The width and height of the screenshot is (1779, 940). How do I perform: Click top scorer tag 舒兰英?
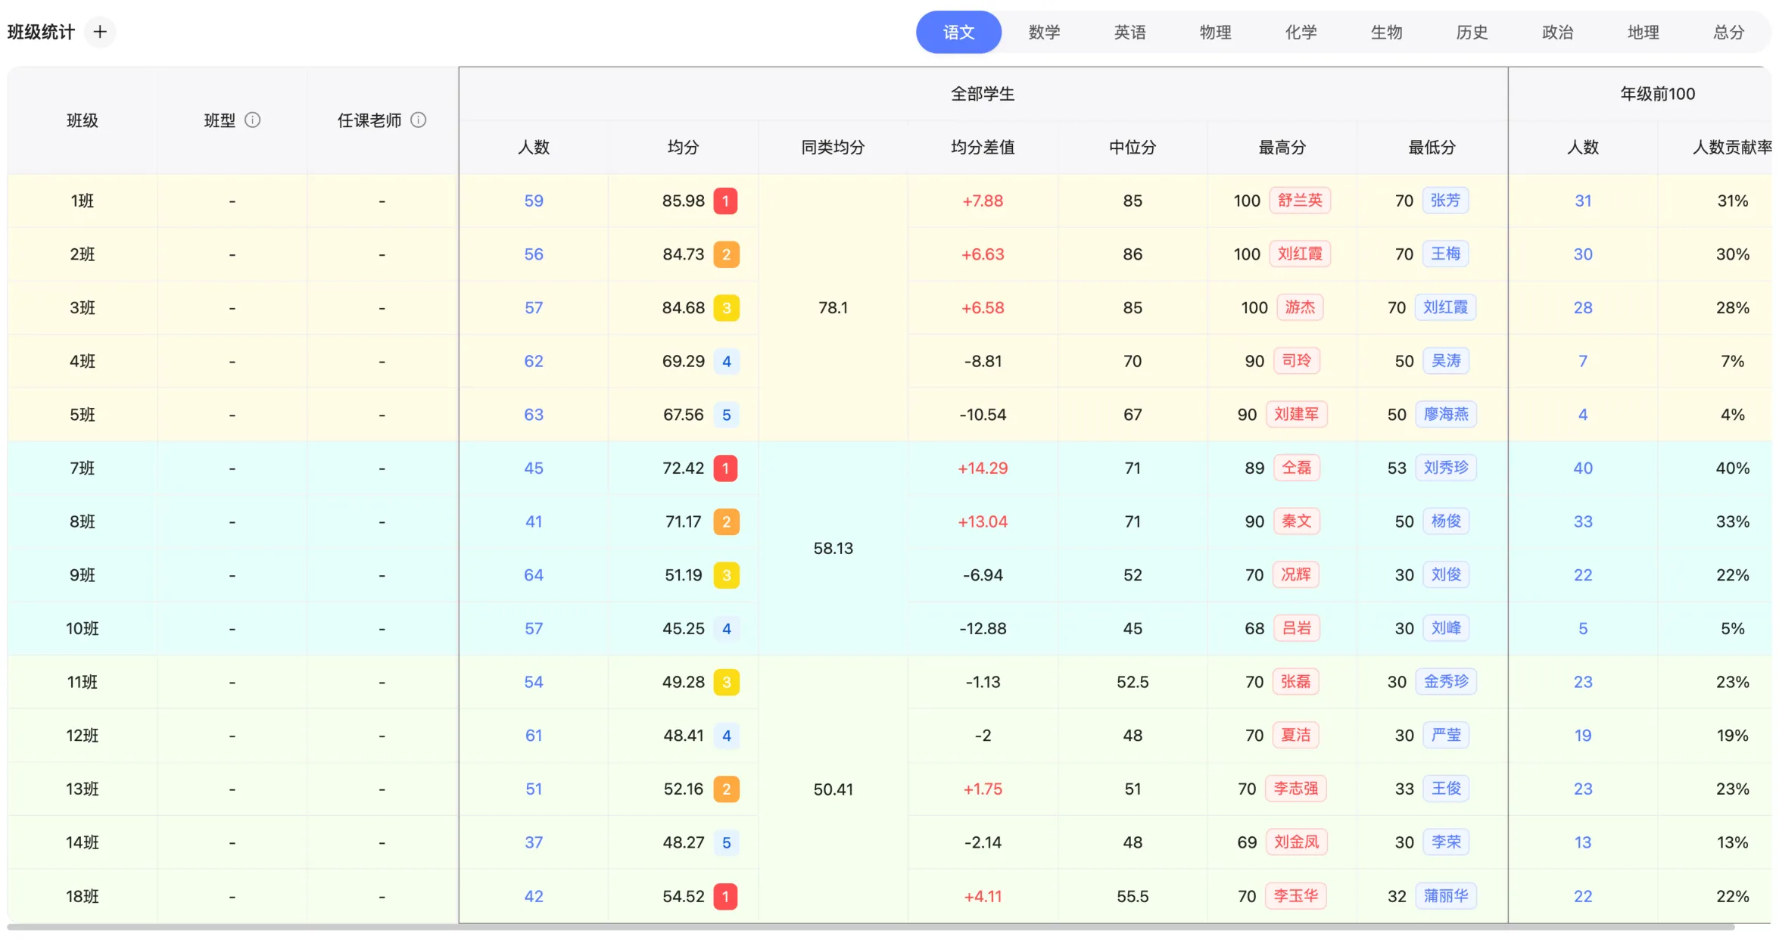pyautogui.click(x=1300, y=201)
